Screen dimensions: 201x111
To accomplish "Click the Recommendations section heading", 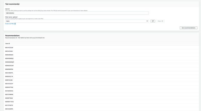I will point(12,36).
